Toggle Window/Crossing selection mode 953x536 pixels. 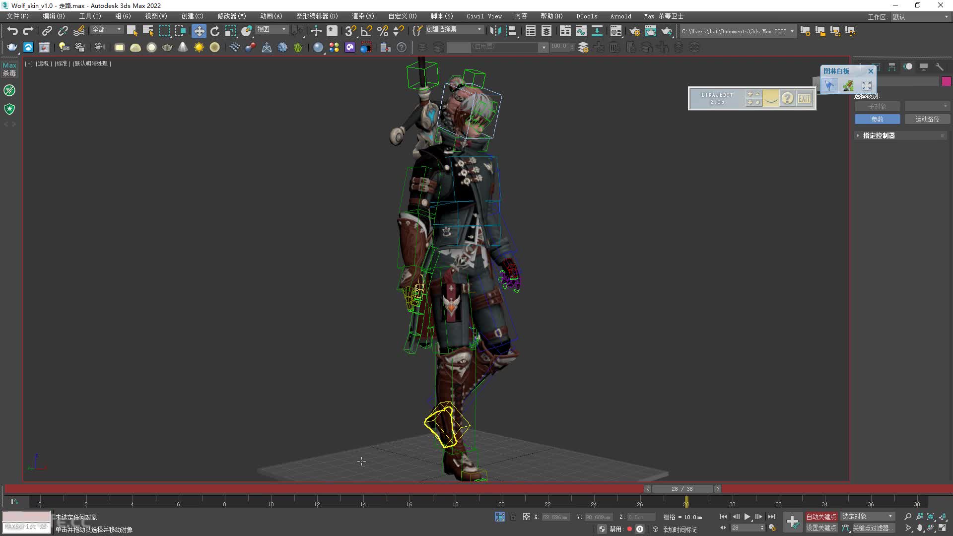180,31
